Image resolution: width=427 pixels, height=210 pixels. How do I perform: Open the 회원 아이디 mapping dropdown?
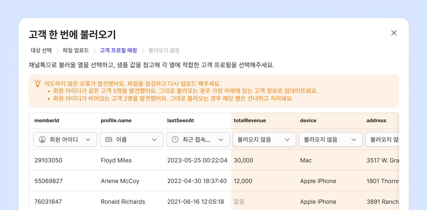tap(65, 140)
